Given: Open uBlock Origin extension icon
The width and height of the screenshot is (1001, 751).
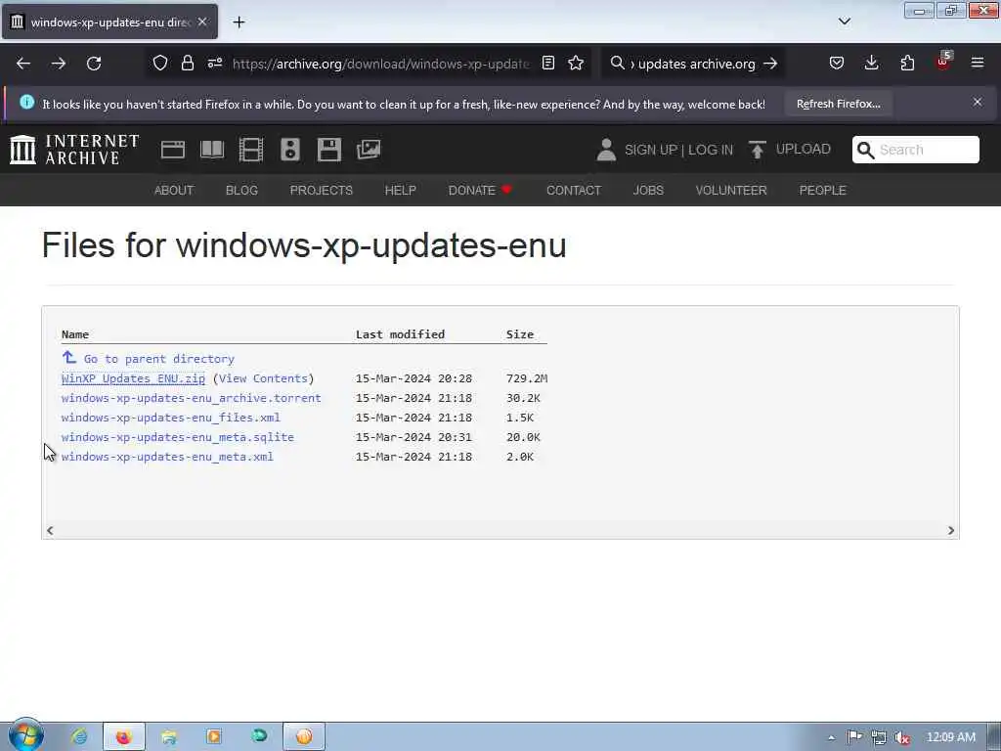Looking at the screenshot, I should coord(943,62).
